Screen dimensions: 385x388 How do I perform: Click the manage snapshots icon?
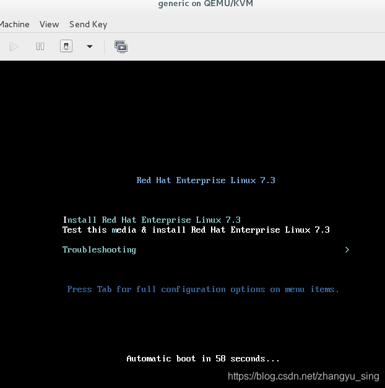tap(121, 46)
